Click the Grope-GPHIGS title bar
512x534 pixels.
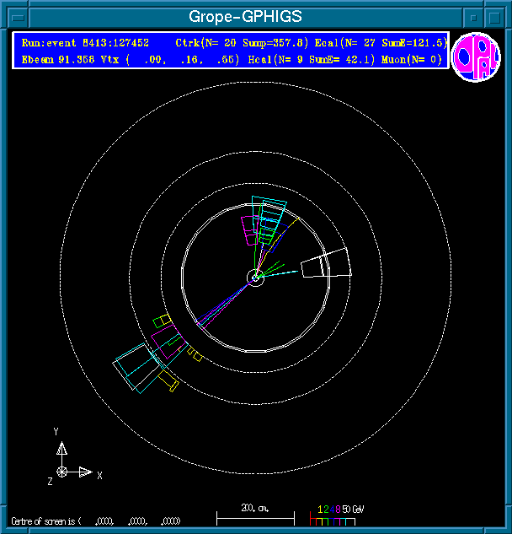243,16
